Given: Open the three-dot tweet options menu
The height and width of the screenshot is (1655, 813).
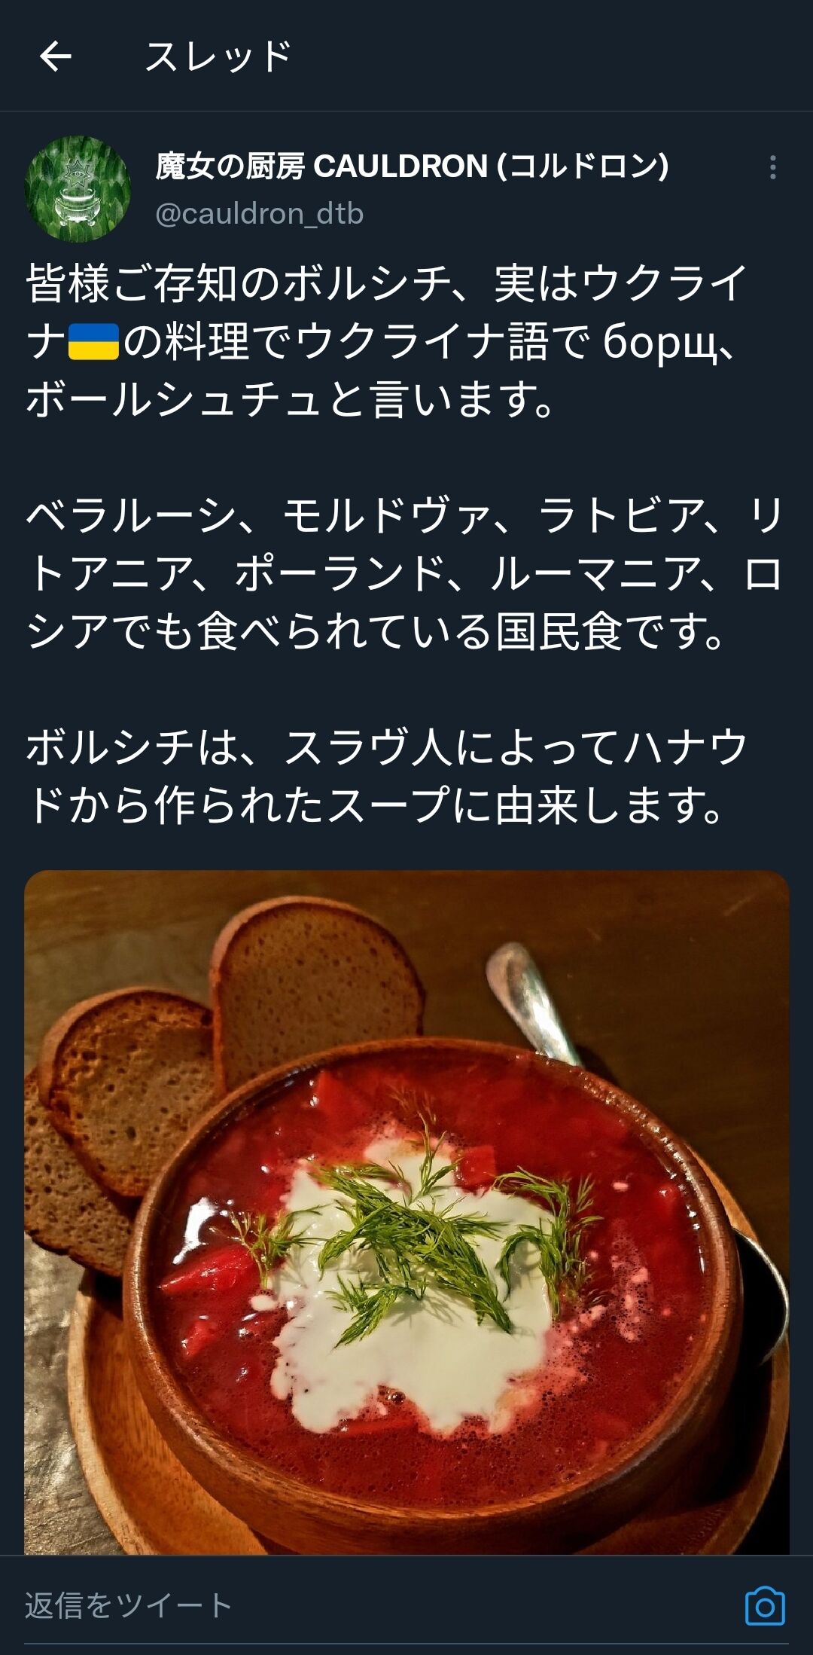Looking at the screenshot, I should 772,167.
